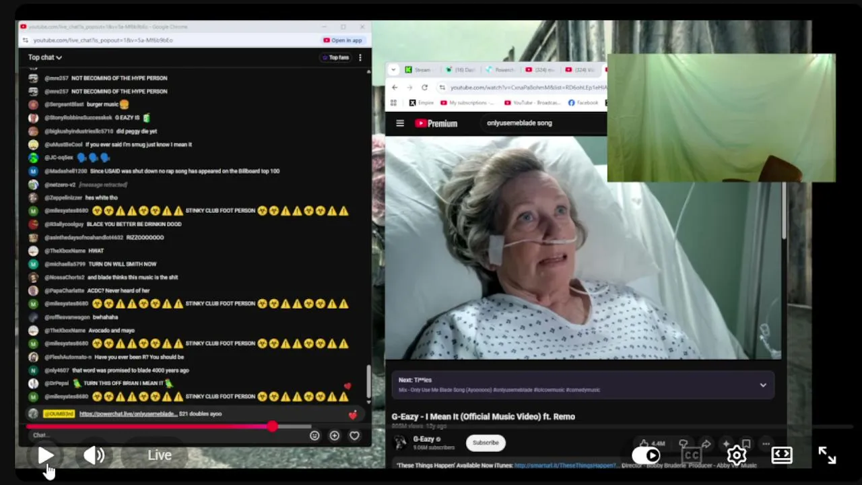Screen dimensions: 862x485
Task: Open the emoji picker in chat
Action: [314, 436]
